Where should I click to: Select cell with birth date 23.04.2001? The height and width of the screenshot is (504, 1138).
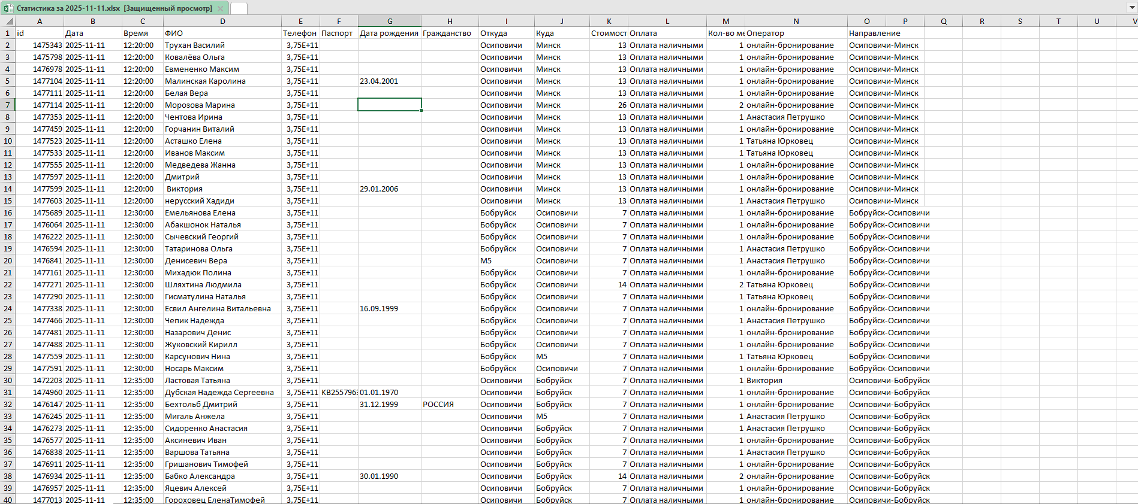(389, 81)
